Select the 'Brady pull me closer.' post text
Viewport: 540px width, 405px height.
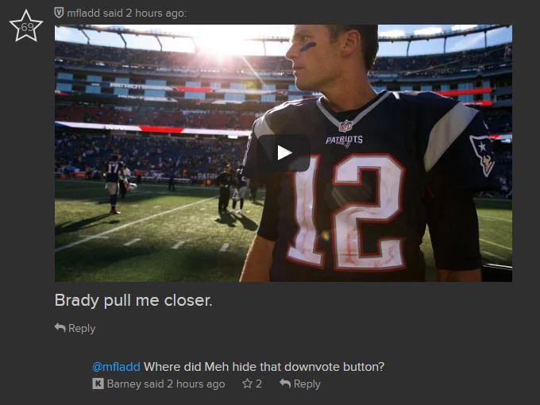(133, 300)
